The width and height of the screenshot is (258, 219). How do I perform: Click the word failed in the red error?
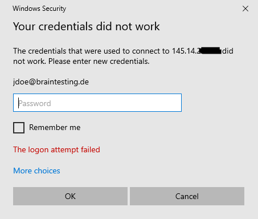[x=91, y=149]
